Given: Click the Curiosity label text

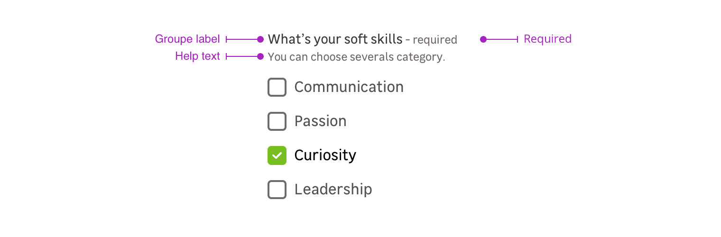Looking at the screenshot, I should 325,155.
